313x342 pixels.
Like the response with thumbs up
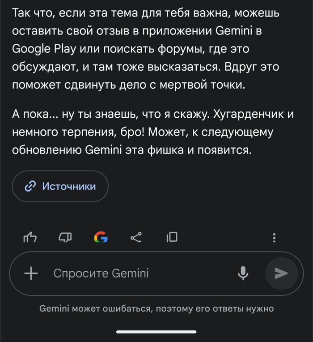pyautogui.click(x=30, y=237)
